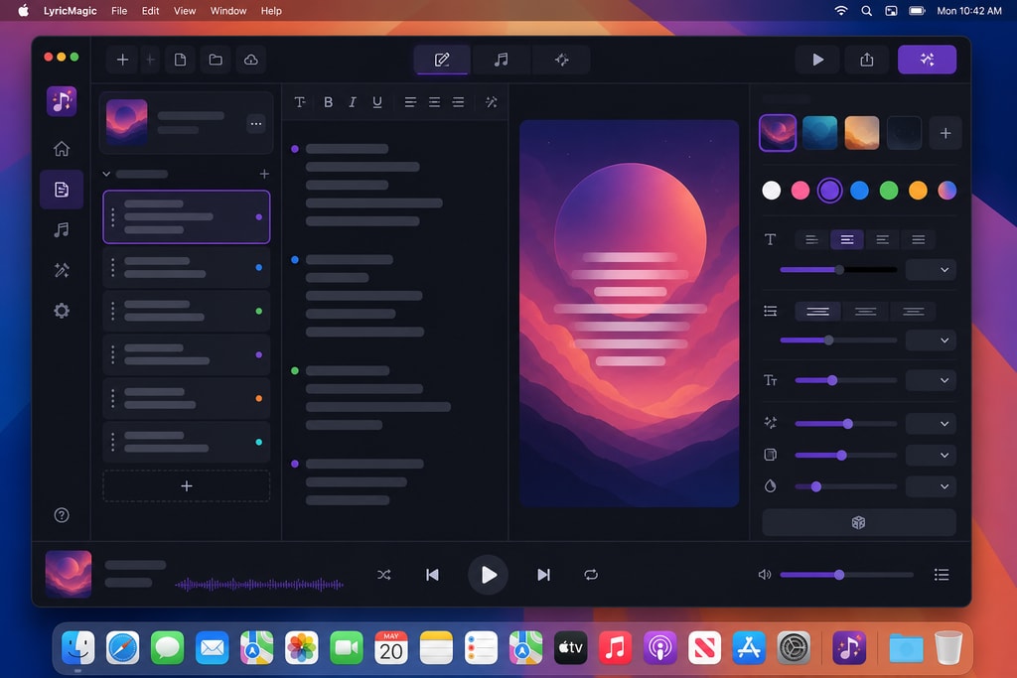Switch to the music note tab
Screen dimensions: 1017x678
click(x=502, y=60)
